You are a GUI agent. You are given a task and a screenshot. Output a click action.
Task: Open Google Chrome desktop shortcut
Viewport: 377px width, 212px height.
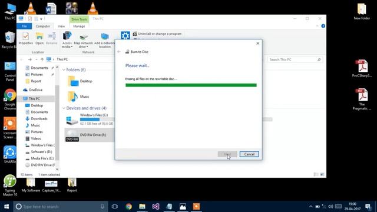pos(9,100)
